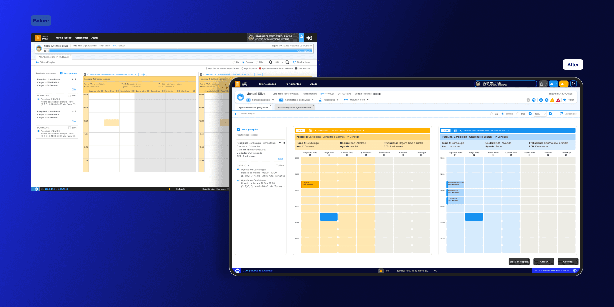Click the Lista de espera button
Viewport: 614px width, 307px height.
coord(519,262)
